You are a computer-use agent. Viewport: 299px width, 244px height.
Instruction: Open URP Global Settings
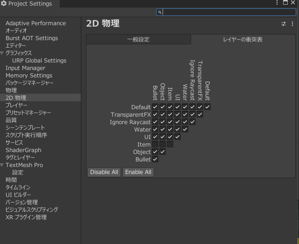point(39,61)
